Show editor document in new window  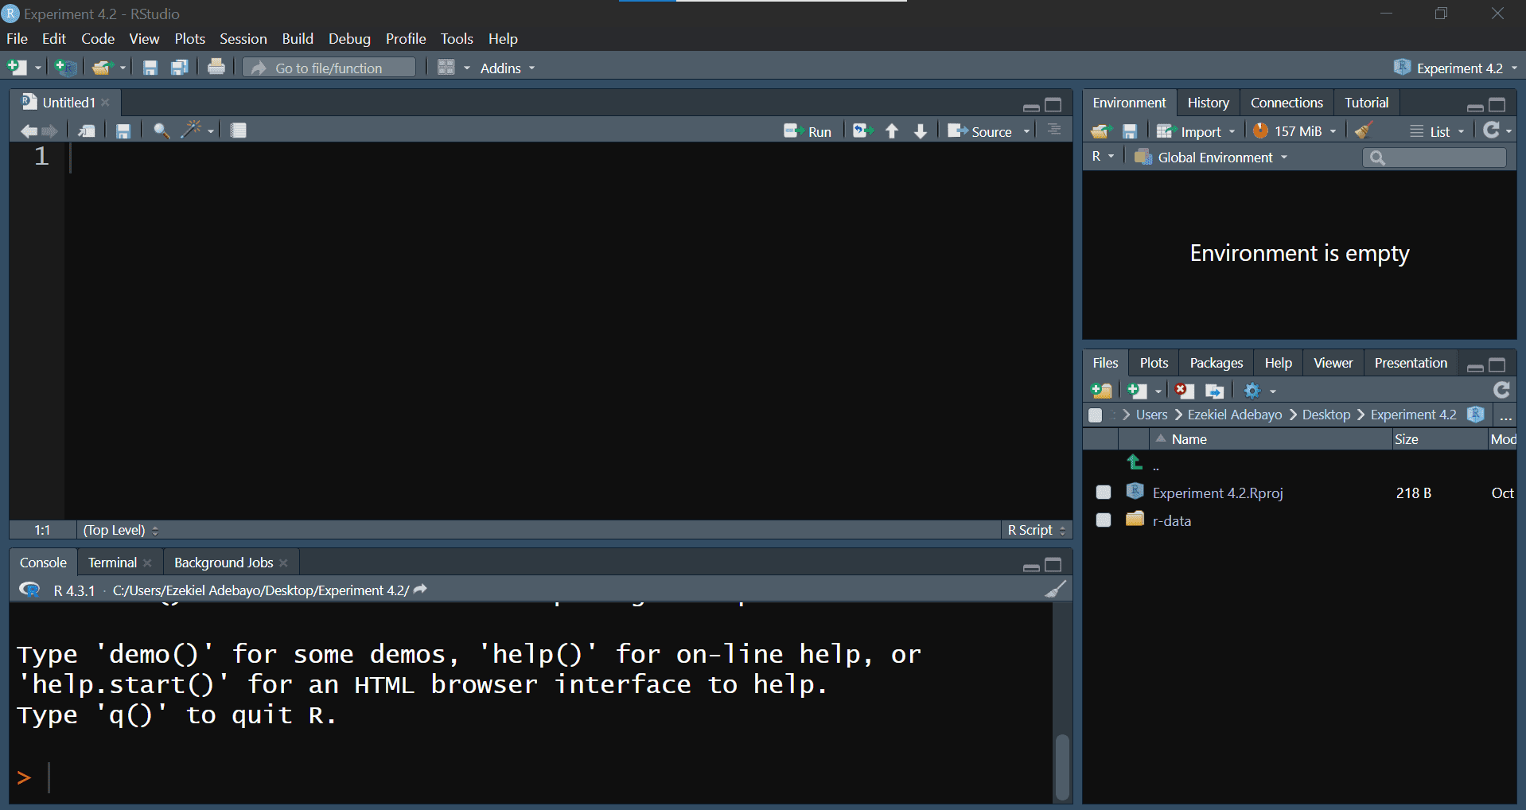pyautogui.click(x=87, y=131)
